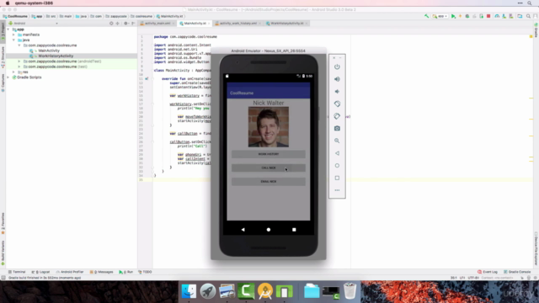The image size is (539, 303).
Task: Click zappycode breadcrumb in navigation bar
Action: pos(116,16)
